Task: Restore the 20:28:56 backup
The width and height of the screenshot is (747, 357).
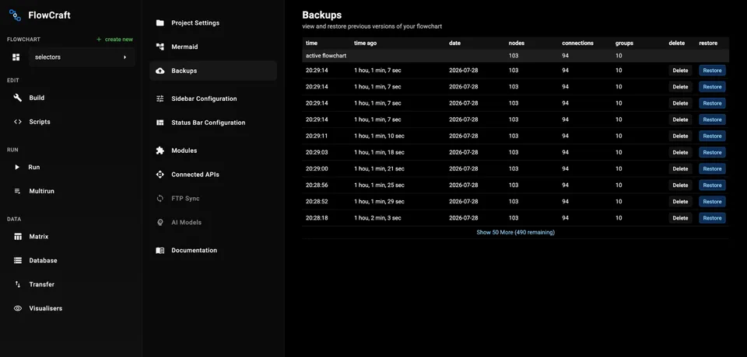Action: pyautogui.click(x=712, y=185)
